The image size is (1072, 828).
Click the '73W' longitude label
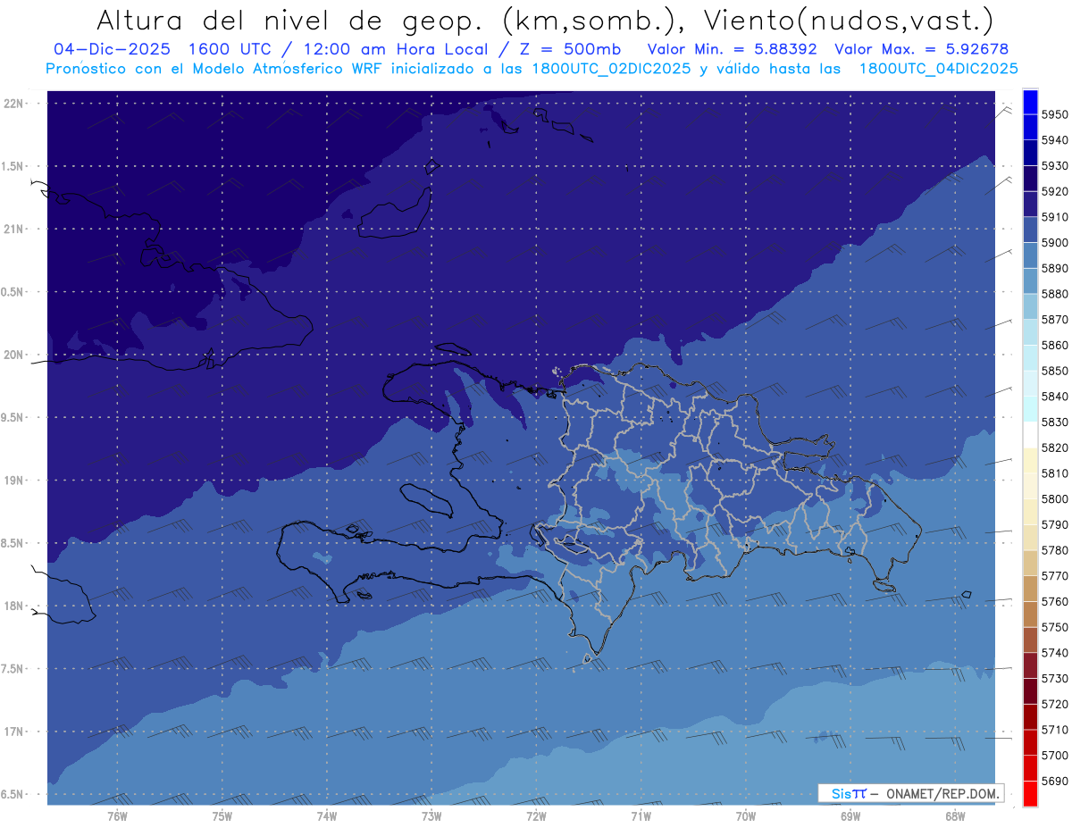click(x=431, y=815)
